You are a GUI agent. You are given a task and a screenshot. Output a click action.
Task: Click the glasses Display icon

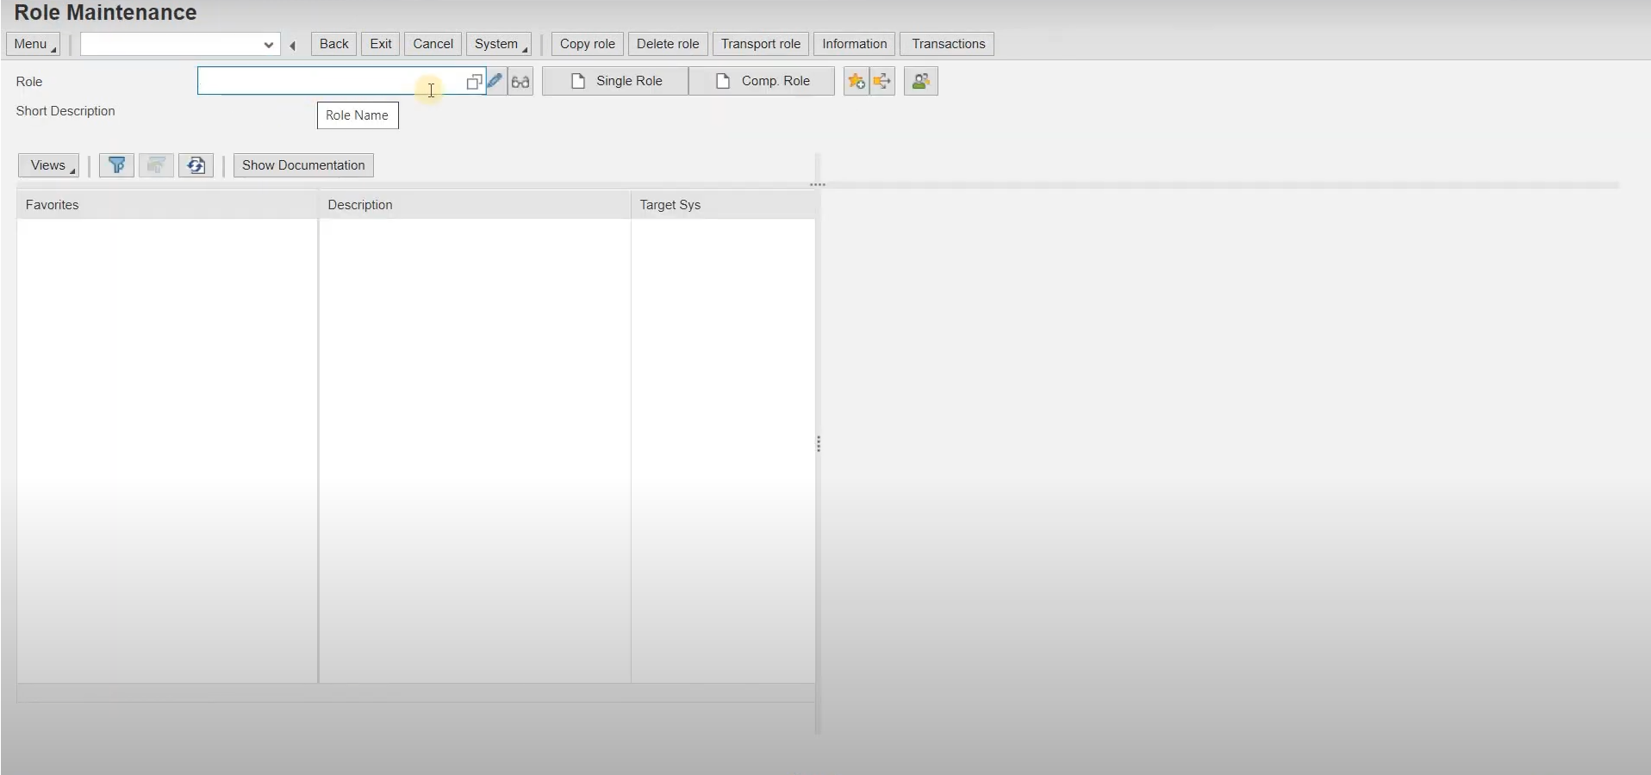(x=519, y=80)
